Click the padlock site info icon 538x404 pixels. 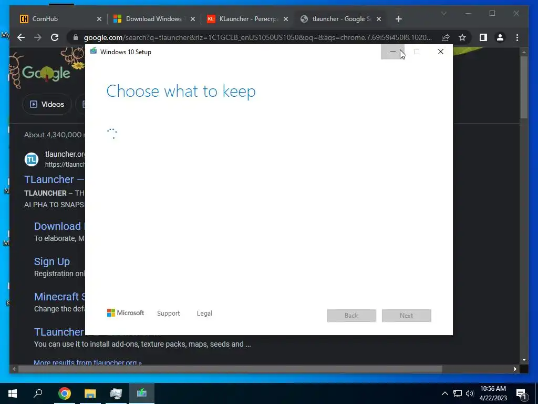(x=76, y=37)
